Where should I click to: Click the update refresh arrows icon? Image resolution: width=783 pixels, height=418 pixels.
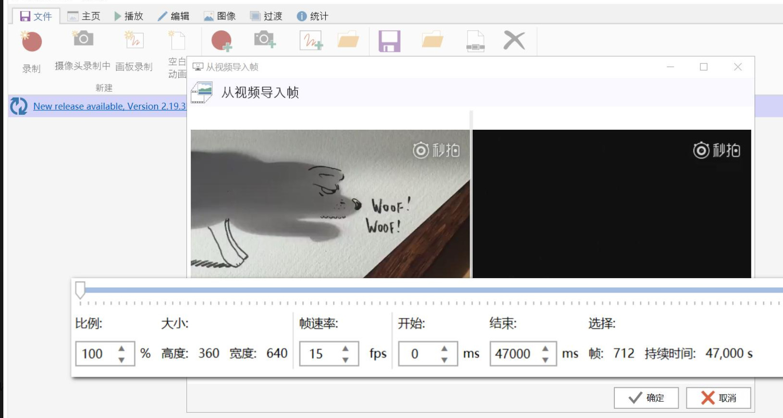pos(19,106)
